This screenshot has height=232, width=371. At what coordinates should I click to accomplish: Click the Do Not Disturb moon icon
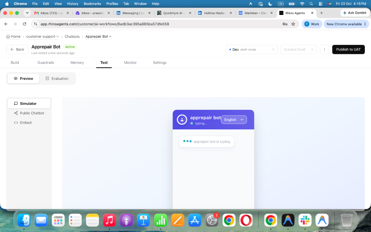(270, 4)
